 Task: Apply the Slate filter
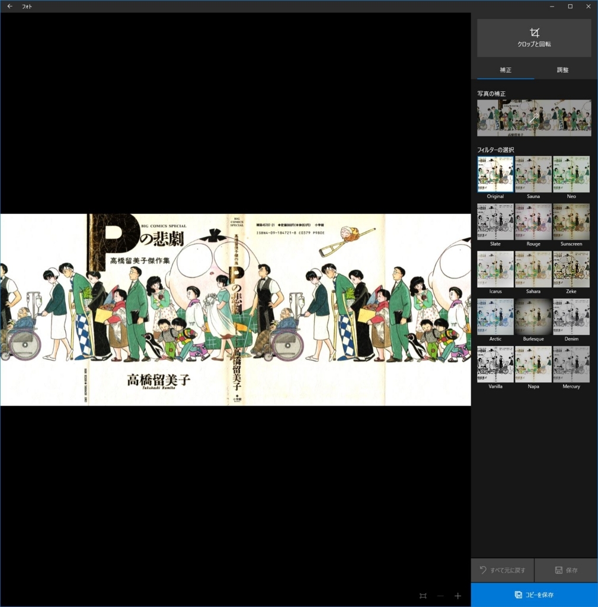(495, 222)
